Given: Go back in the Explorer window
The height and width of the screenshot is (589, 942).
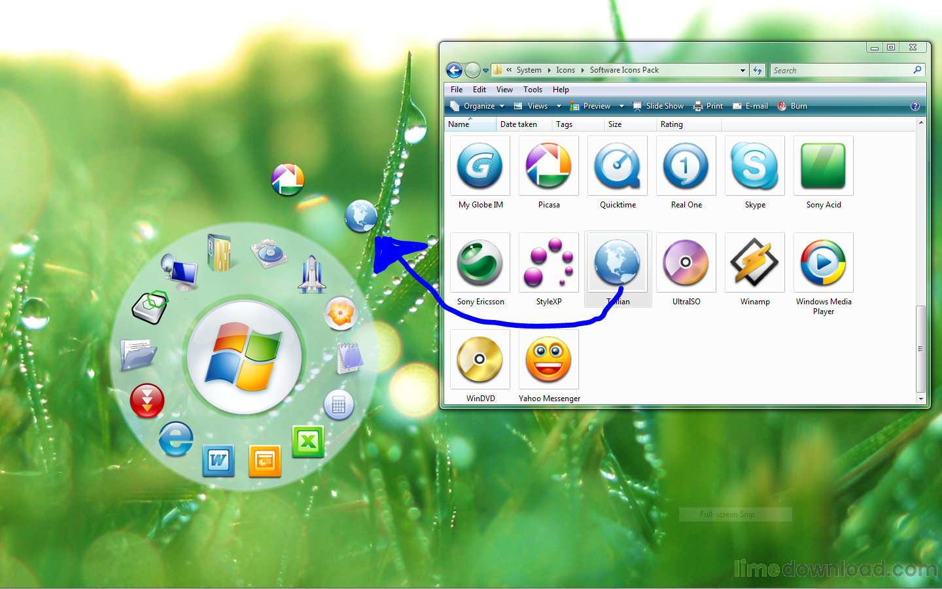Looking at the screenshot, I should pos(454,70).
